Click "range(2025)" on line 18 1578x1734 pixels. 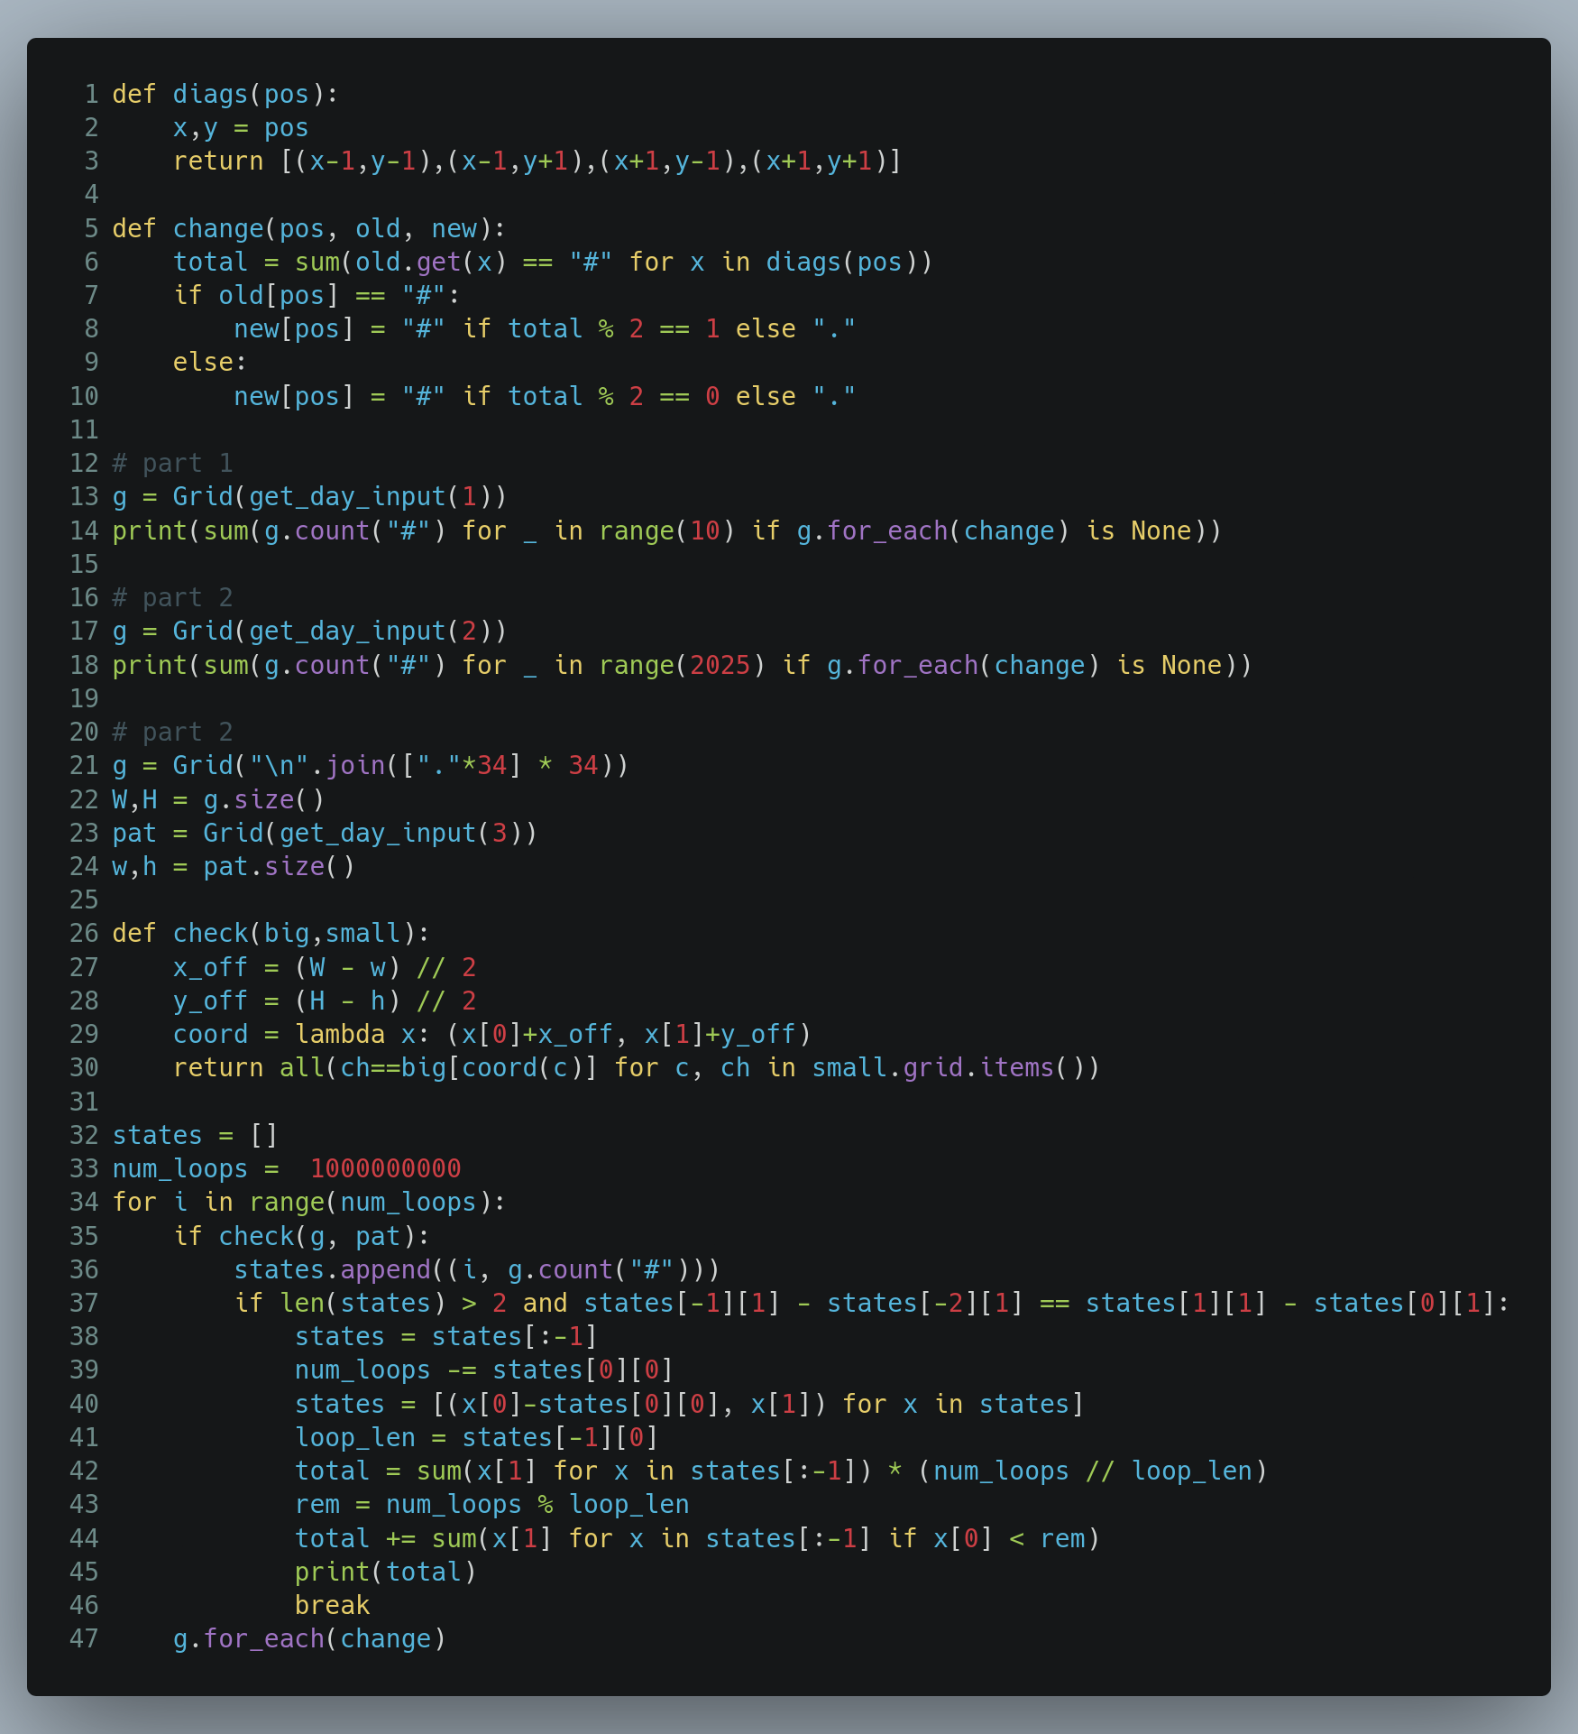click(683, 666)
